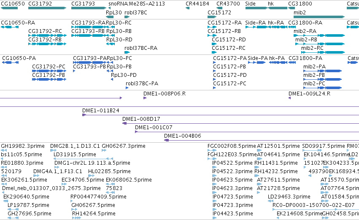Select BAC end DME1-008P06.R

click(x=165, y=94)
